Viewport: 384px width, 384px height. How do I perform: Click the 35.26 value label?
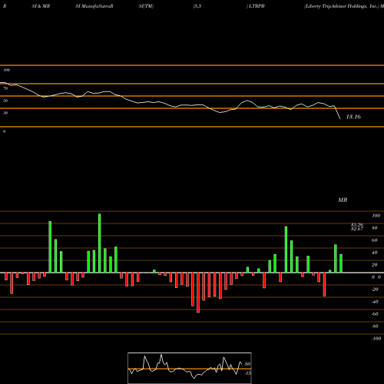click(x=357, y=225)
